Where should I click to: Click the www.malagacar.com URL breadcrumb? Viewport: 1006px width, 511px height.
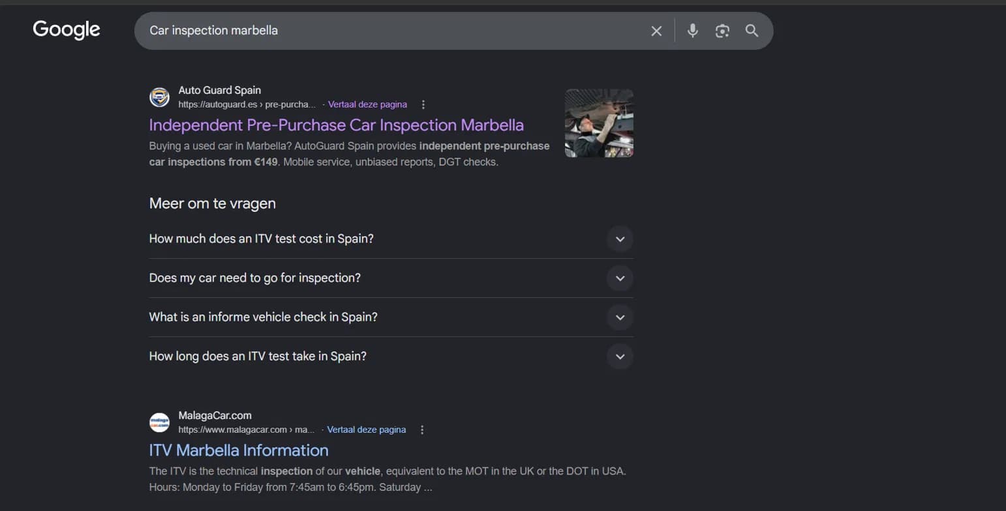click(x=246, y=430)
